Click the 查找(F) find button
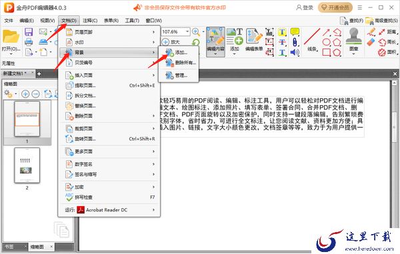Screen dimensions: 400x254 pyautogui.click(x=352, y=21)
